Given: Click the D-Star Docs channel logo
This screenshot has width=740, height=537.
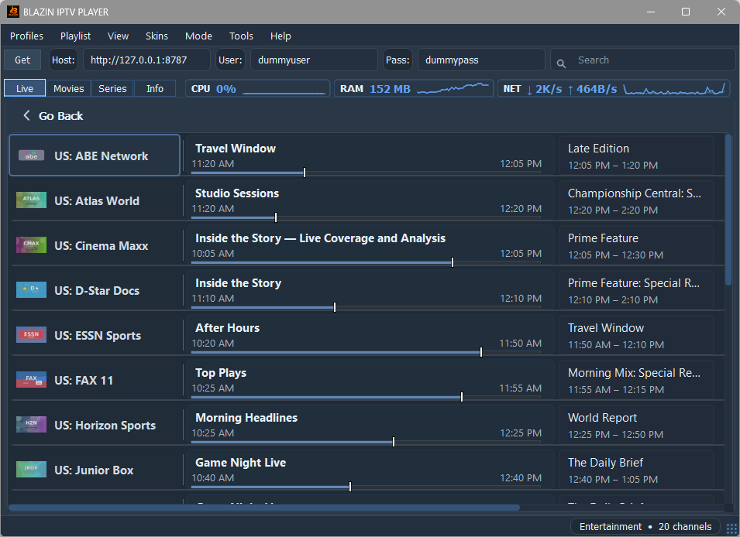Looking at the screenshot, I should click(x=31, y=290).
